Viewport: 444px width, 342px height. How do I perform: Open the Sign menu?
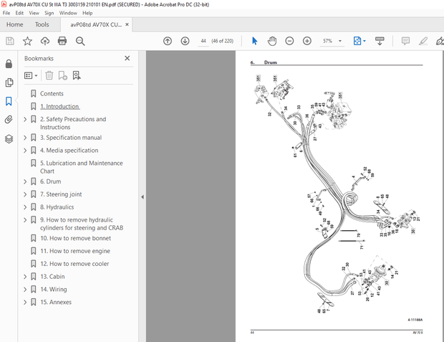click(49, 13)
